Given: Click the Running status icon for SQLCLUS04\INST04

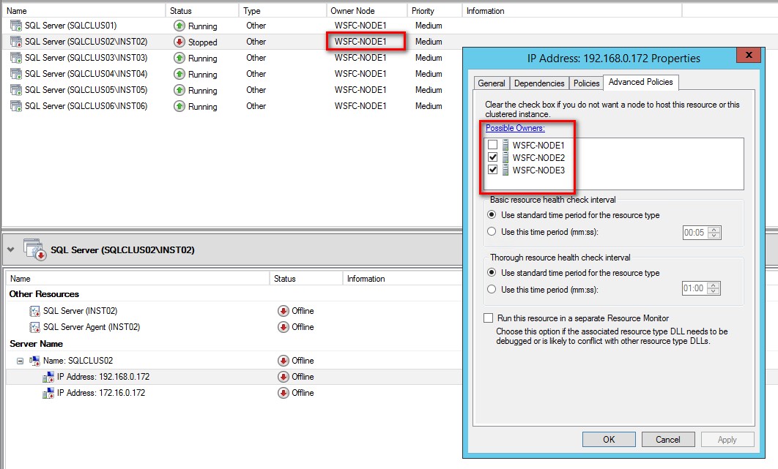Looking at the screenshot, I should click(179, 74).
